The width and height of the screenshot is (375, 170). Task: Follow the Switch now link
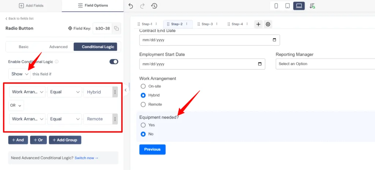click(86, 158)
